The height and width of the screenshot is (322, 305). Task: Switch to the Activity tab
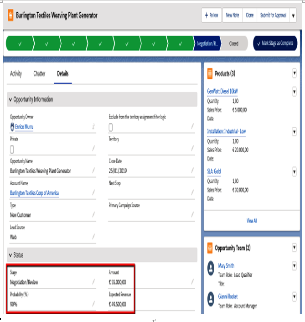coord(16,74)
